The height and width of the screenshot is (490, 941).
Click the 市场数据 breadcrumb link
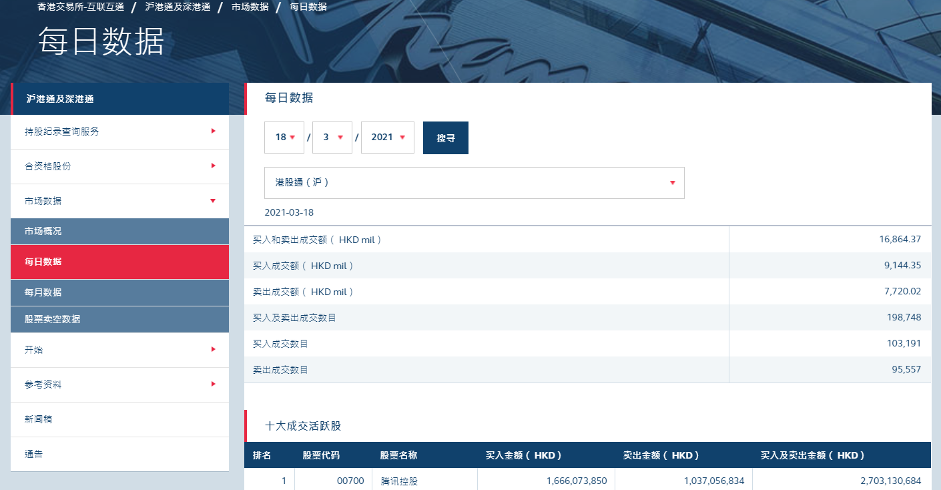(x=250, y=7)
